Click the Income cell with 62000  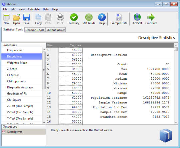point(70,98)
